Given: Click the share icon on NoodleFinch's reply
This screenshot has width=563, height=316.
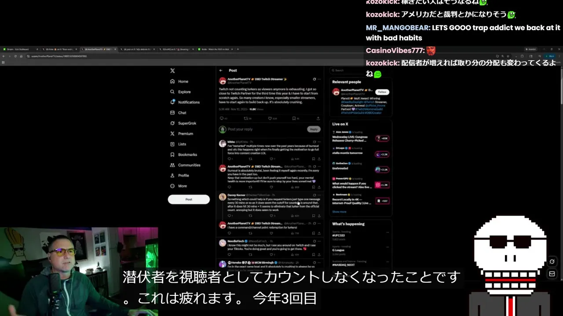Looking at the screenshot, I should [x=319, y=254].
